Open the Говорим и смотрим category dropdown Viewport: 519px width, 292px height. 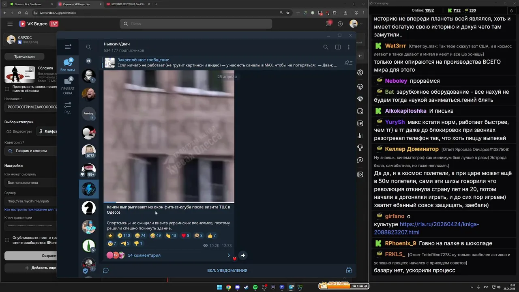click(31, 151)
